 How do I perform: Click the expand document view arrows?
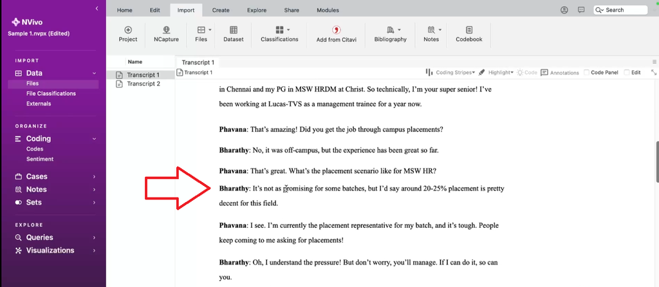pos(654,72)
